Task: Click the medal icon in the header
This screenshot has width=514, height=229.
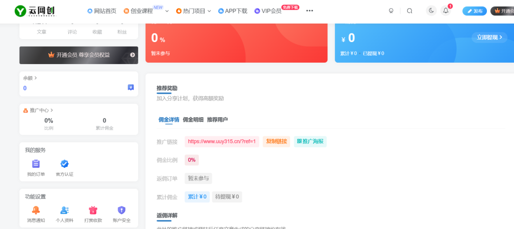Action: point(391,11)
